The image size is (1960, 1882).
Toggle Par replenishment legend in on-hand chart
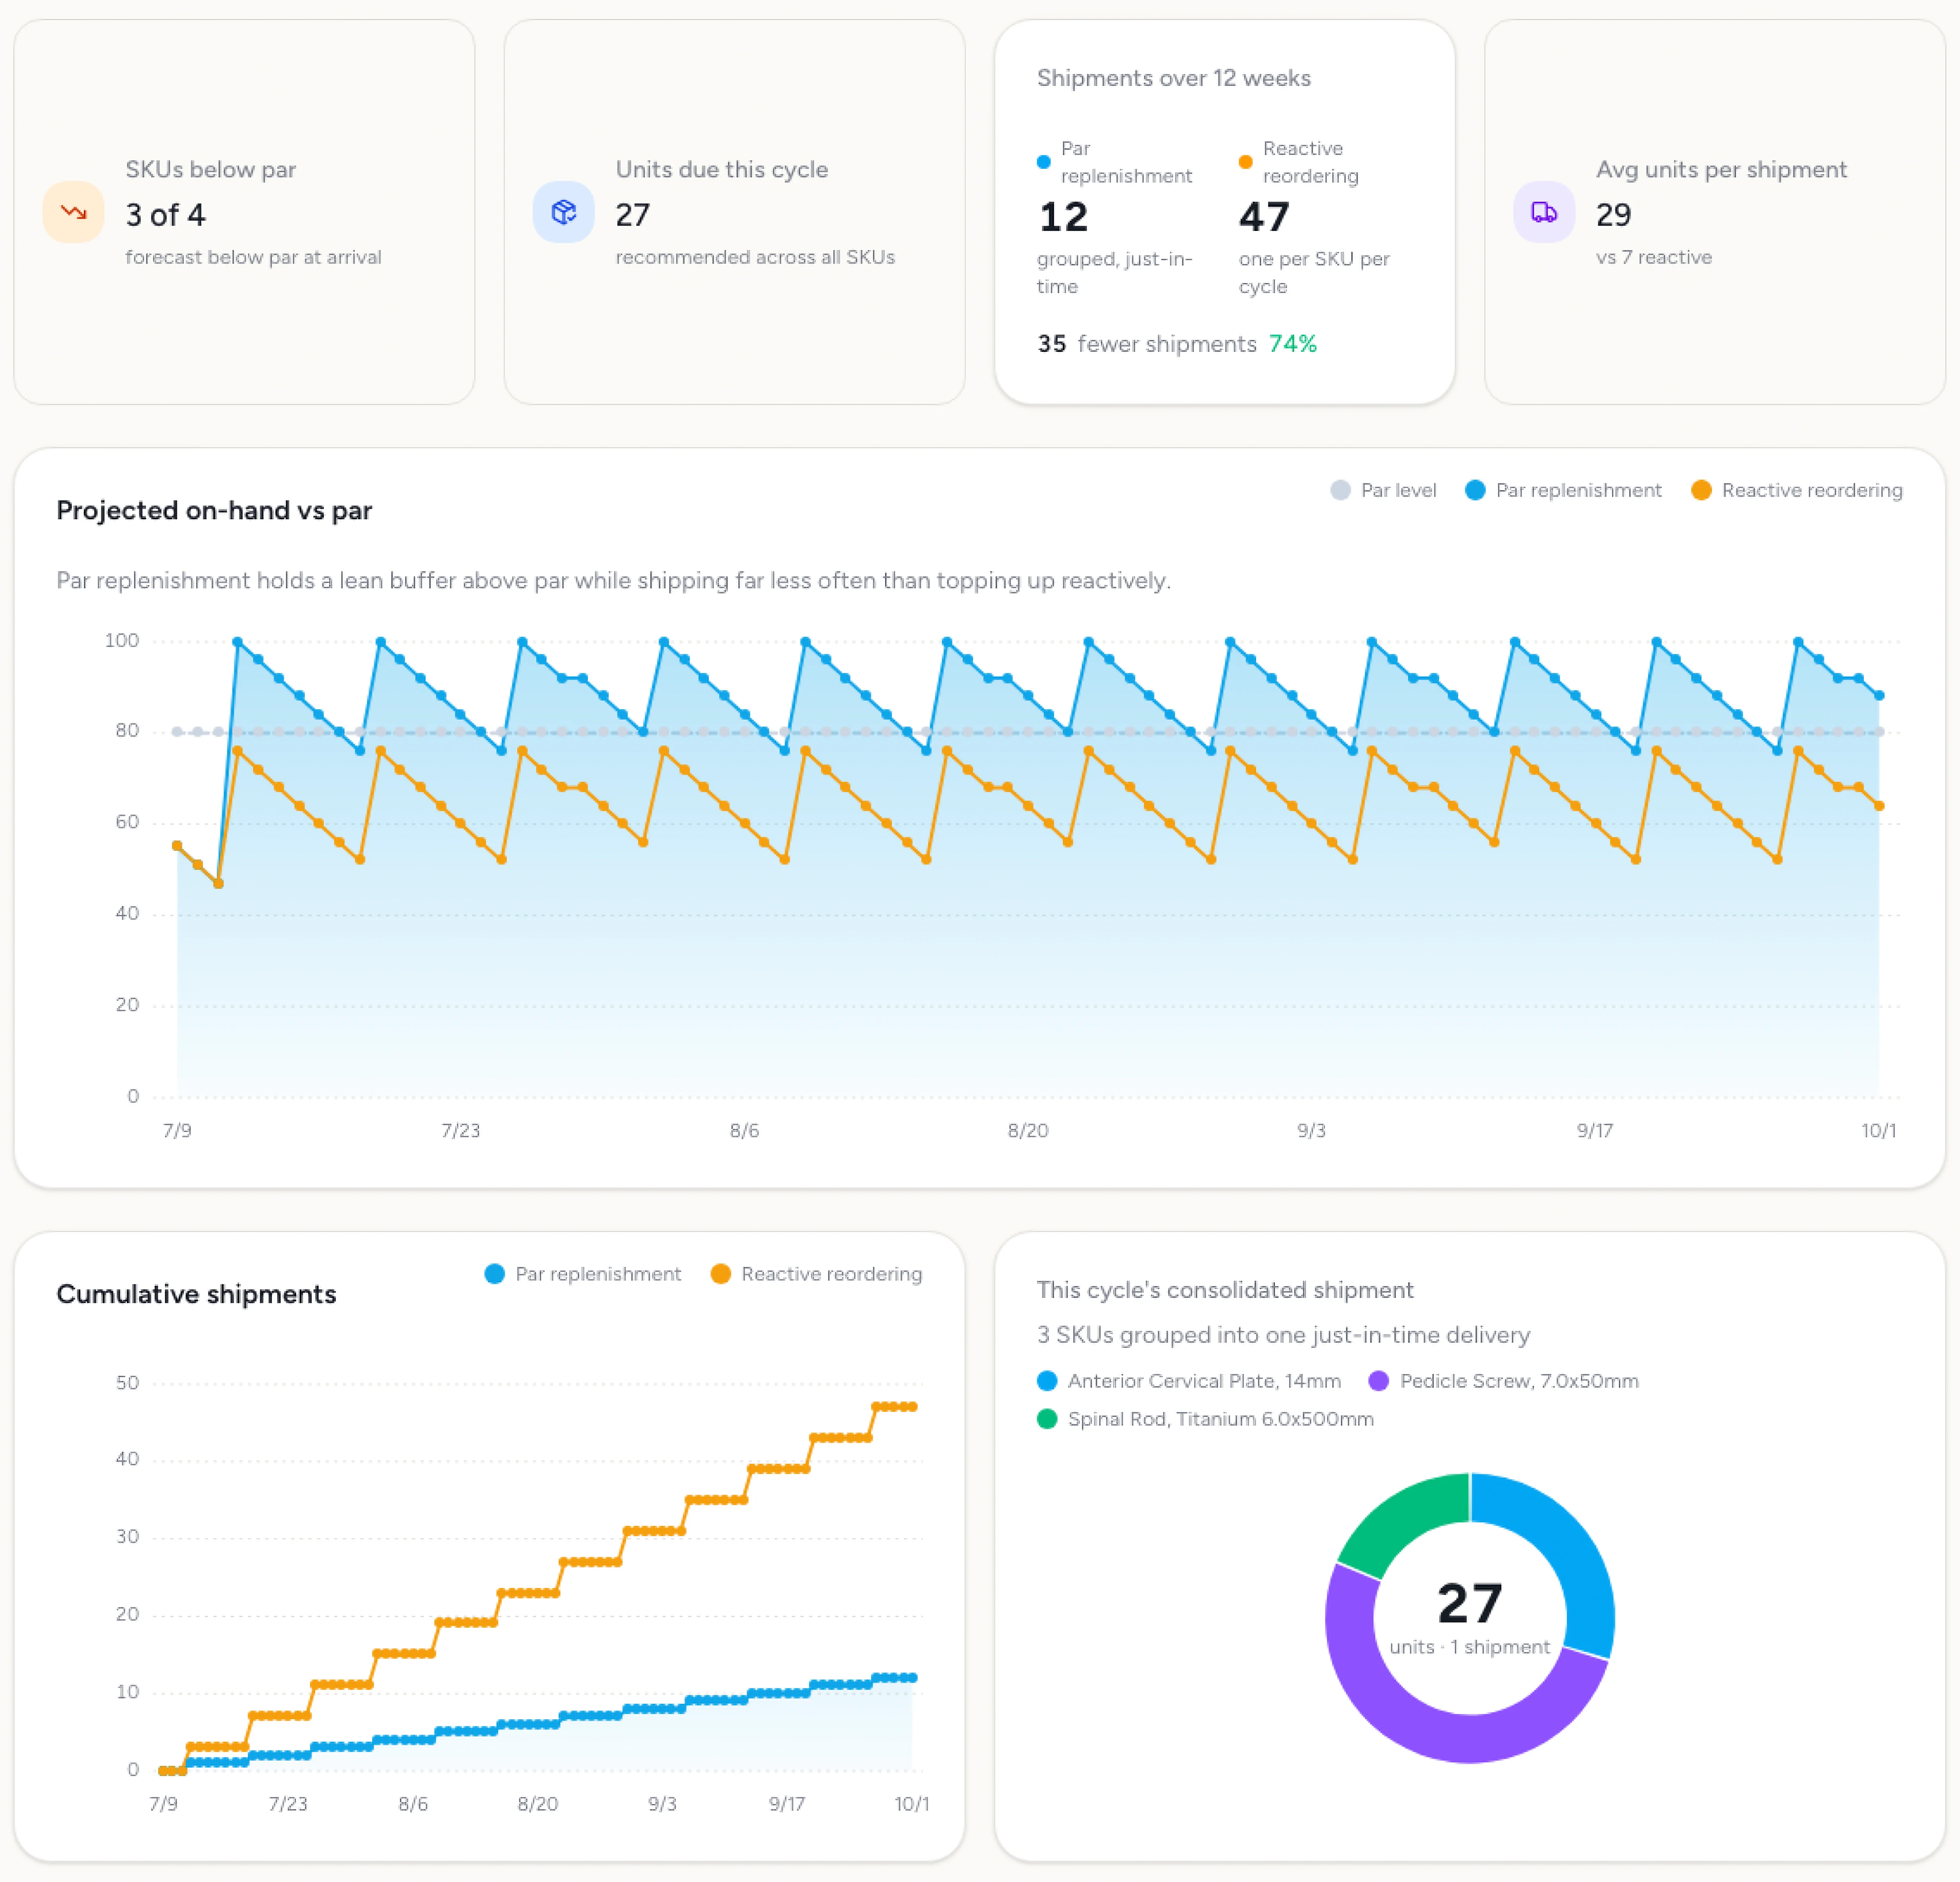[1563, 490]
